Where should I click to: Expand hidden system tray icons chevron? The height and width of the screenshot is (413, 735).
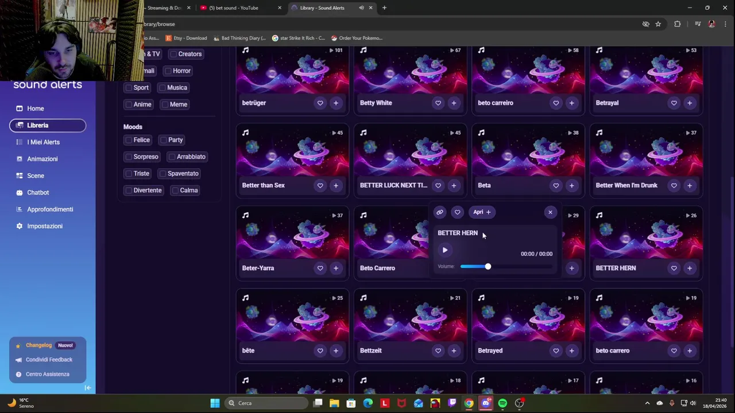tap(647, 403)
